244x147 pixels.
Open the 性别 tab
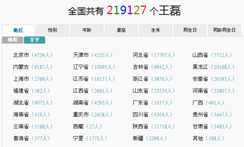coord(52,30)
